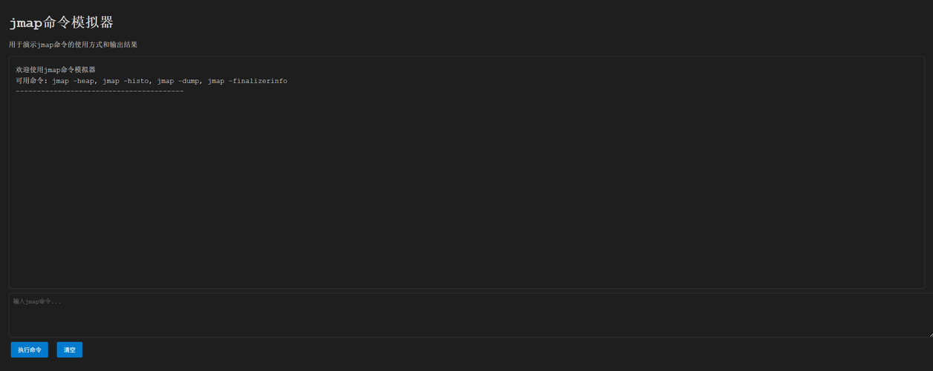Click the 'jmap -heap' text in output
933x371 pixels.
(74, 81)
